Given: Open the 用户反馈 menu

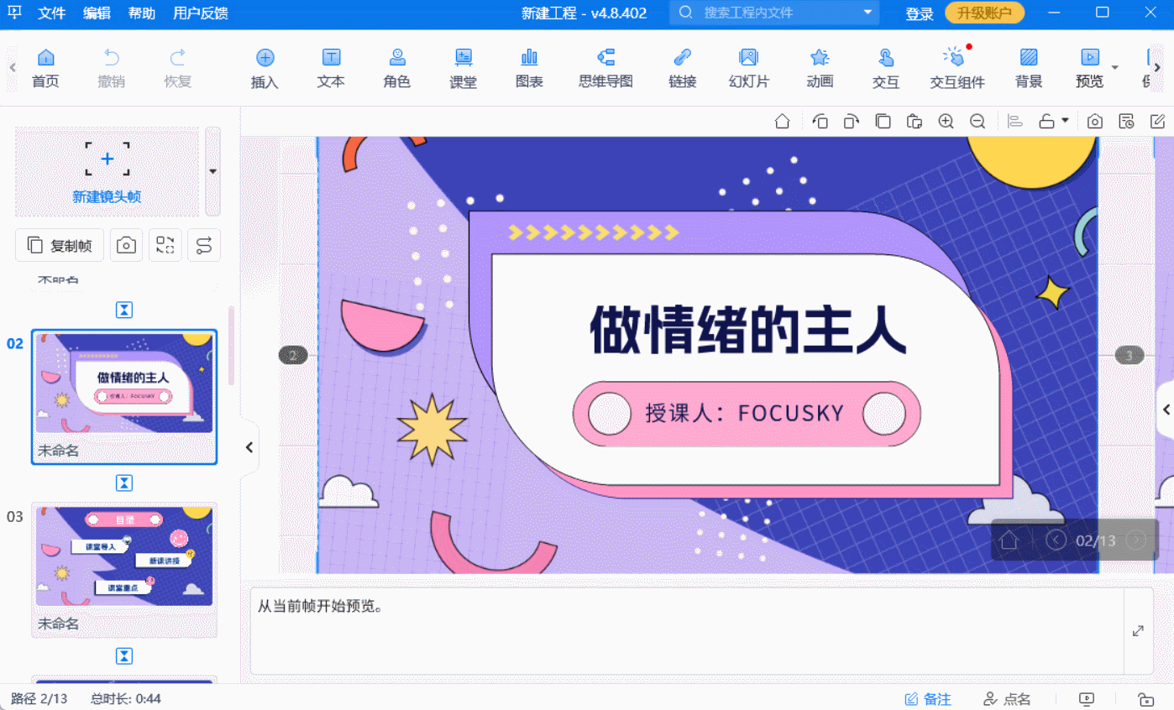Looking at the screenshot, I should click(x=200, y=13).
